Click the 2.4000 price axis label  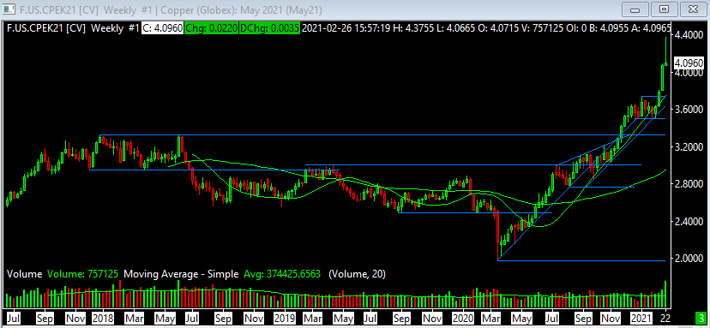click(689, 222)
